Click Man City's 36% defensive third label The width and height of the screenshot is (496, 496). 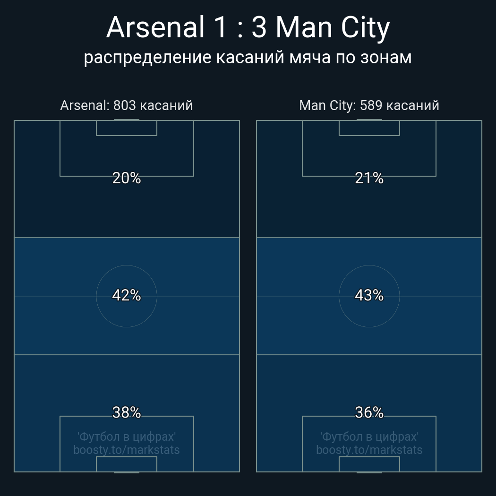click(369, 412)
